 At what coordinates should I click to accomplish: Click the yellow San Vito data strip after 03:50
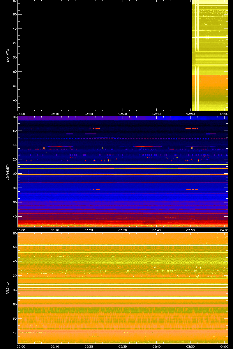click(210, 55)
